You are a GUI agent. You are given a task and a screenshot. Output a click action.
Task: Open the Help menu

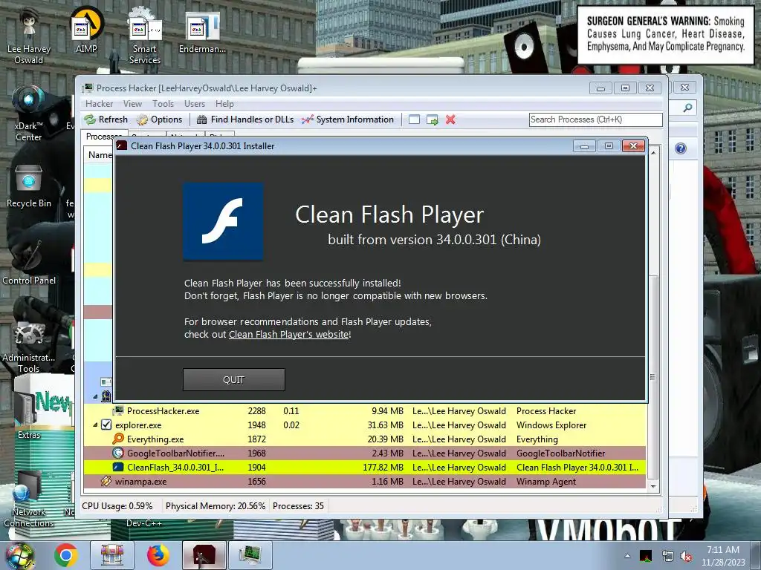224,104
